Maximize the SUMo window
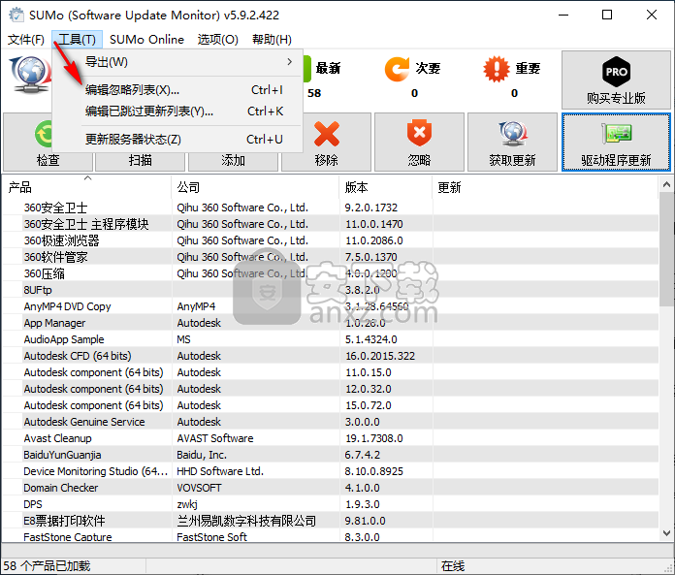Image resolution: width=675 pixels, height=575 pixels. (607, 16)
